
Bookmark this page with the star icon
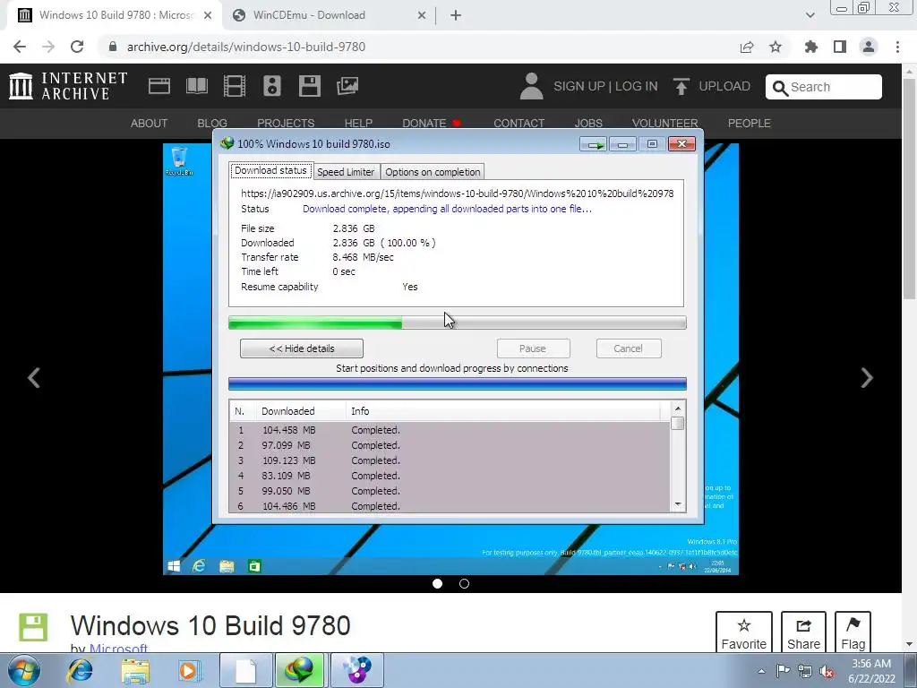point(776,47)
